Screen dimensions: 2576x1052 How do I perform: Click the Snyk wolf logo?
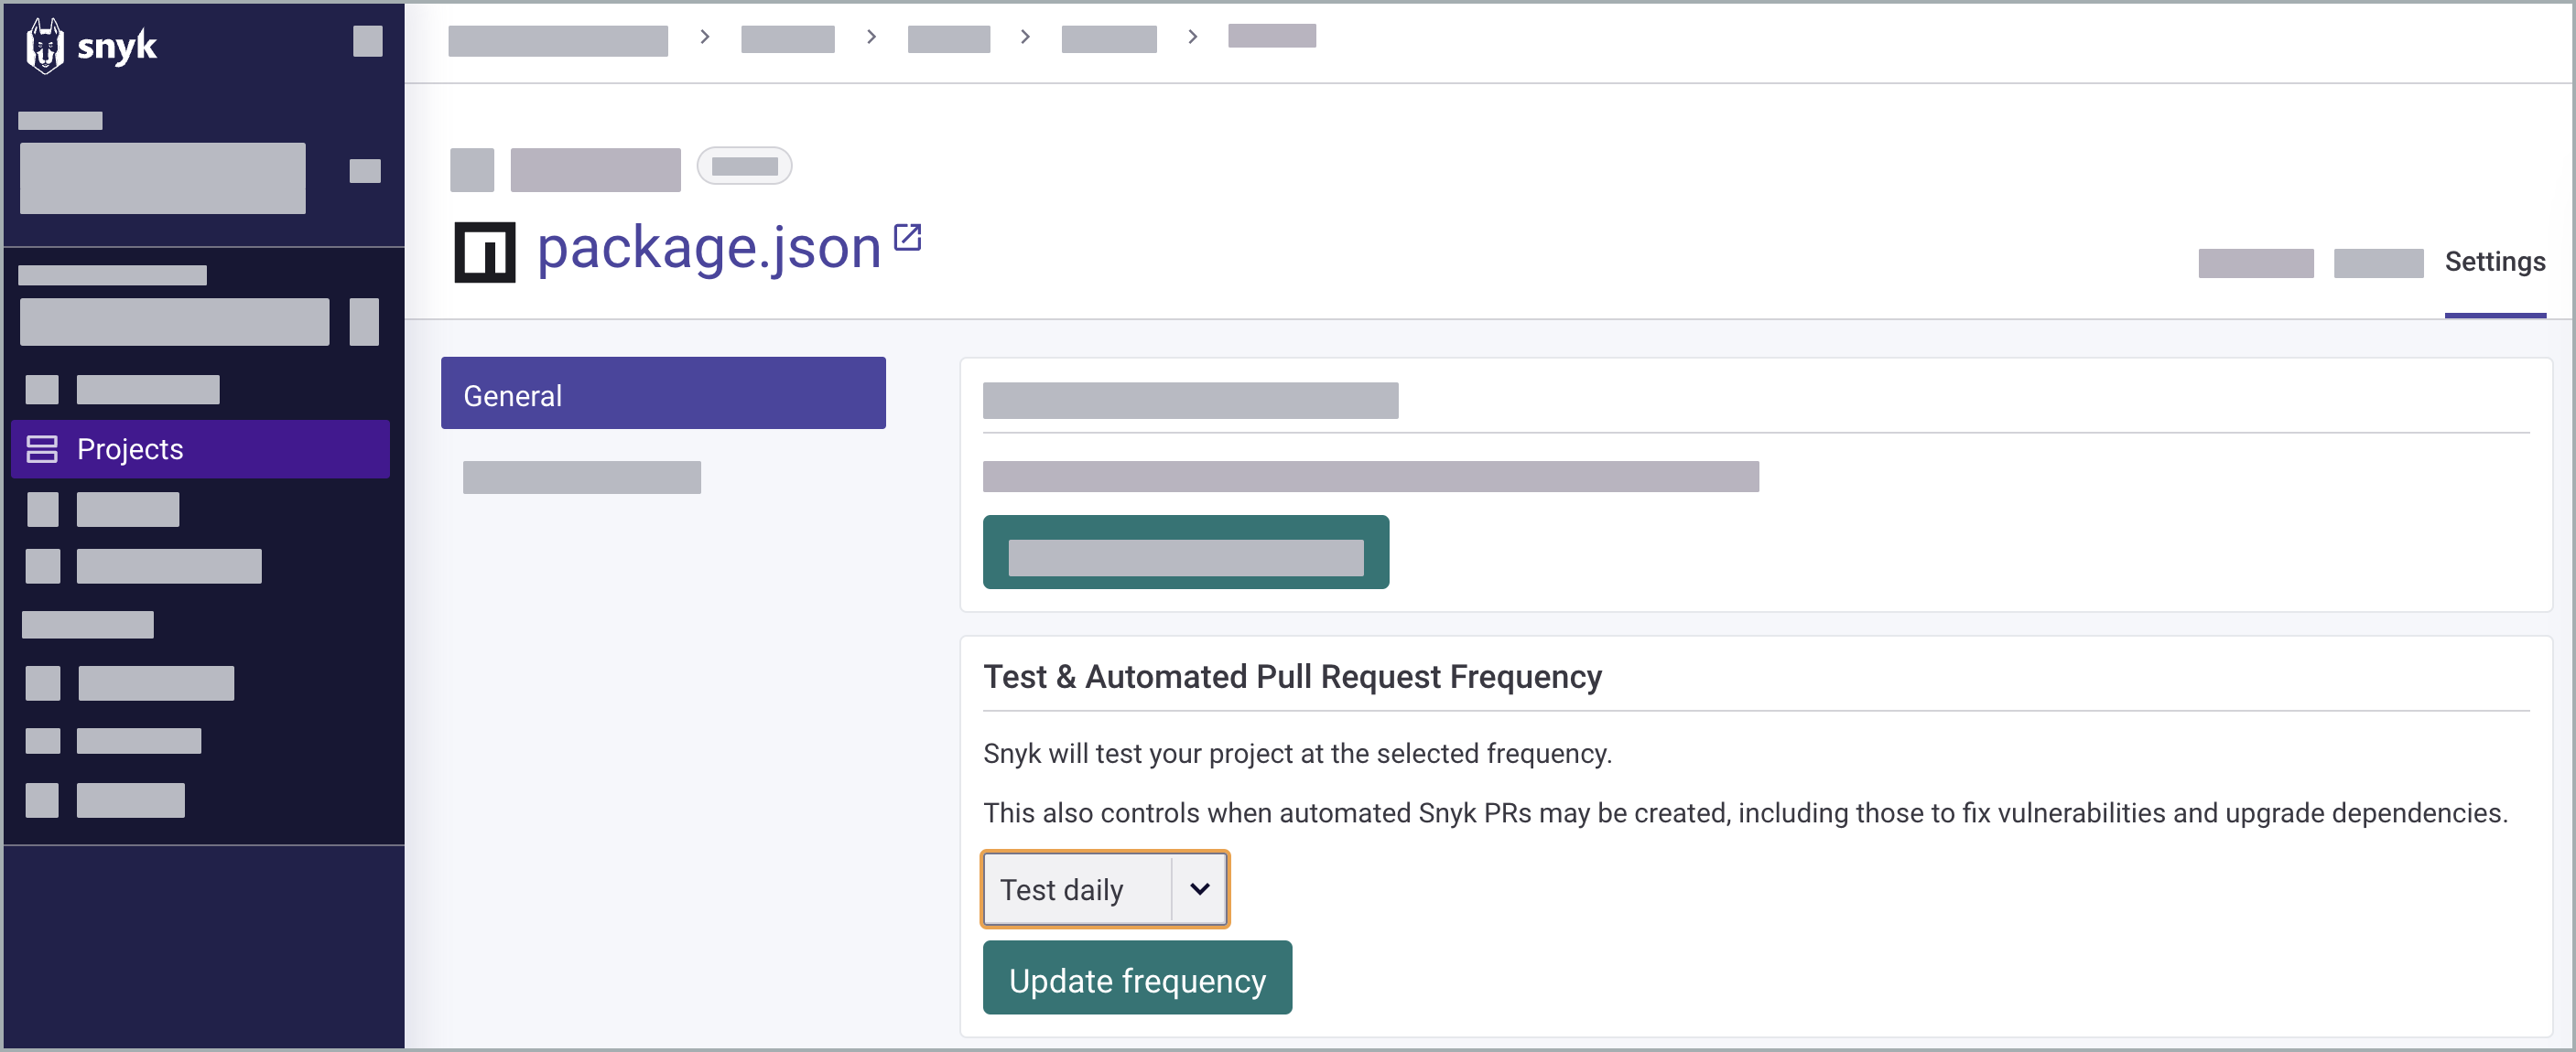pyautogui.click(x=47, y=45)
